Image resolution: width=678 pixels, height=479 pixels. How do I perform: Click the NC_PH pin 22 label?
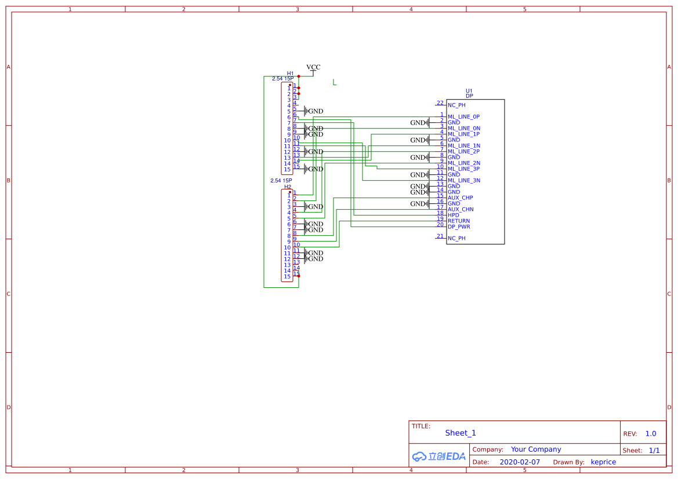click(456, 105)
